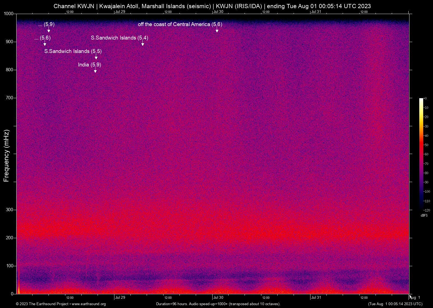433x308 pixels.
Task: Click the Central America (5.6) event arrow
Action: (x=217, y=30)
